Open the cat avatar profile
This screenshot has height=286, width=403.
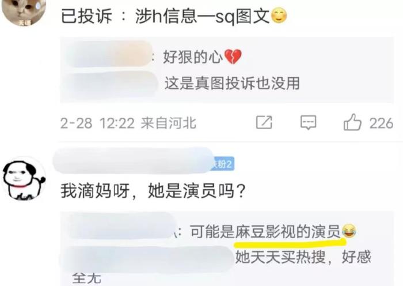point(24,11)
